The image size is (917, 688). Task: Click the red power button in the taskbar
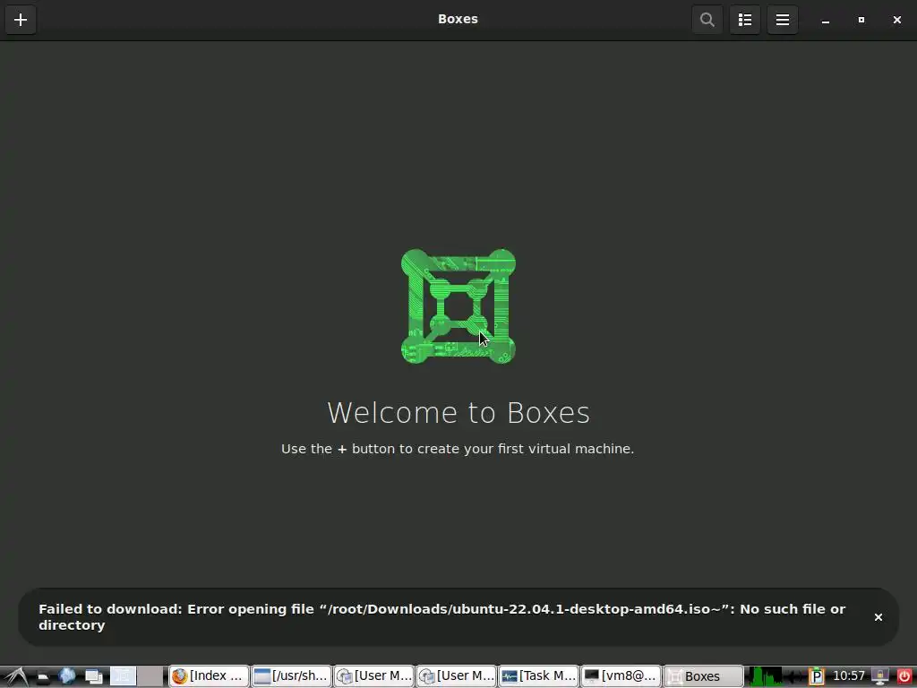click(904, 677)
